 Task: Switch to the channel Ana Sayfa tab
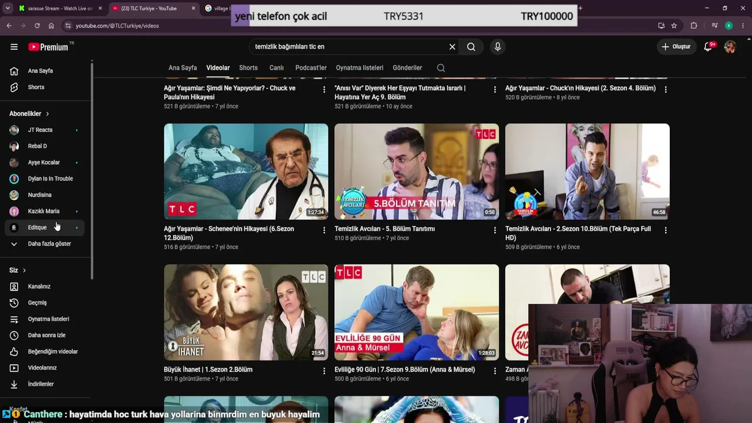tap(183, 68)
